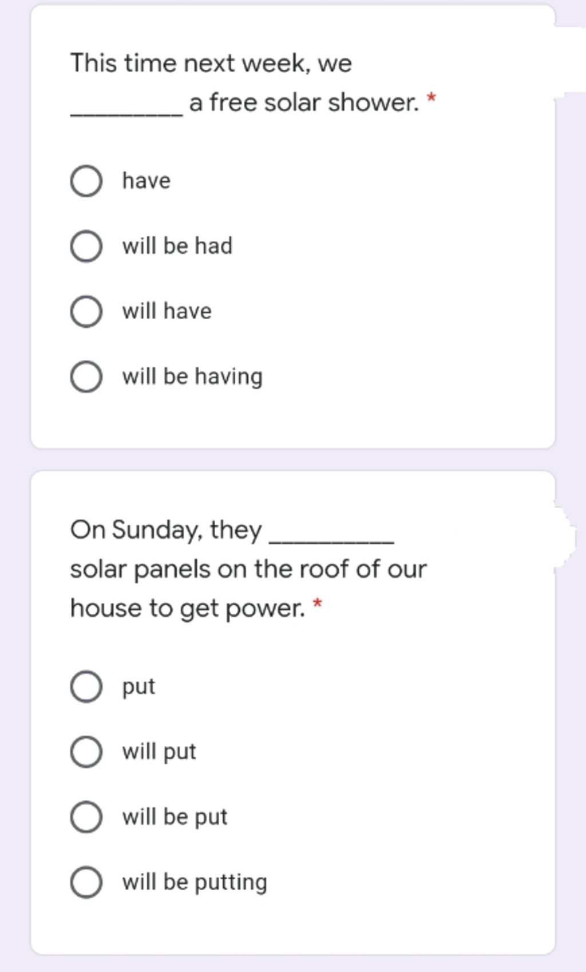
Task: Click the "will be put" label text
Action: [175, 817]
